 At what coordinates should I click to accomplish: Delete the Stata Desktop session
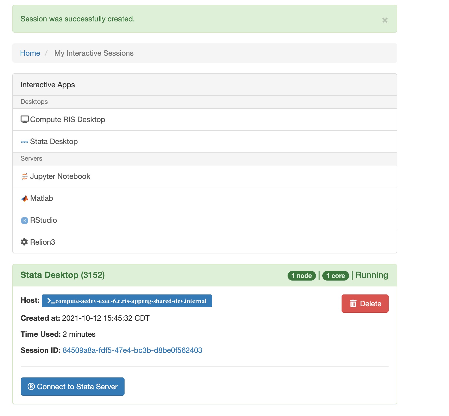point(365,304)
